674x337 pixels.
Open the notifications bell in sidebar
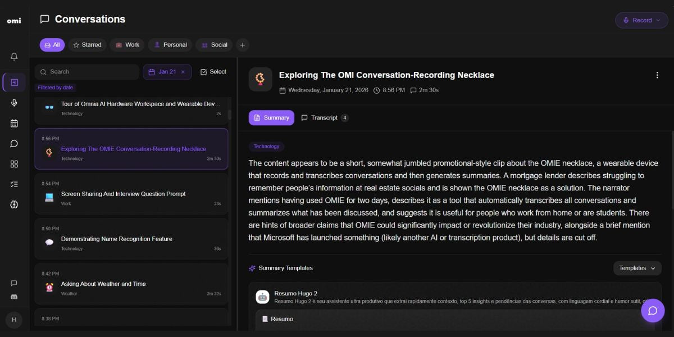pyautogui.click(x=14, y=56)
